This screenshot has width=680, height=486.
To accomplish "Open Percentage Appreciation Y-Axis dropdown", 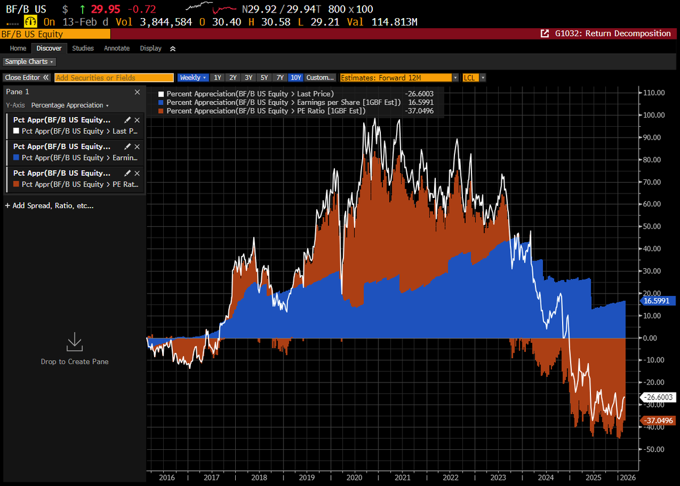I will (70, 105).
